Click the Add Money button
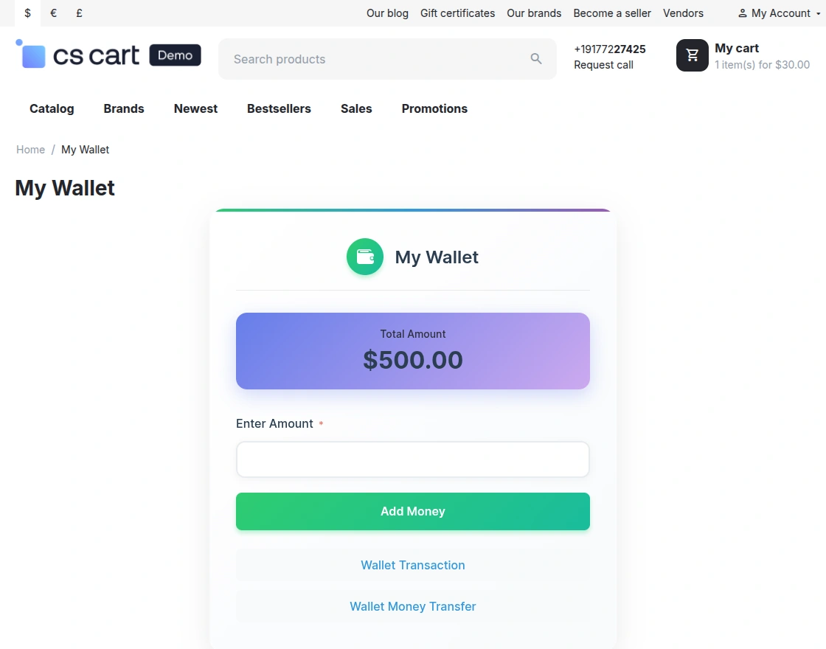The height and width of the screenshot is (649, 826). coord(412,511)
